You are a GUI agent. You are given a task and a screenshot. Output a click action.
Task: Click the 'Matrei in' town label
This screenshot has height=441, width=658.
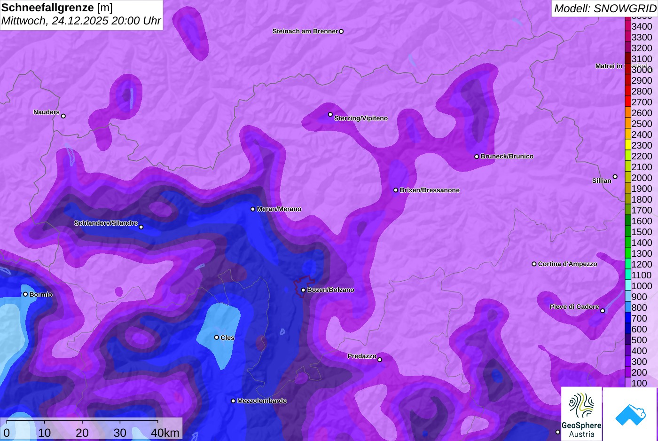[x=609, y=66]
